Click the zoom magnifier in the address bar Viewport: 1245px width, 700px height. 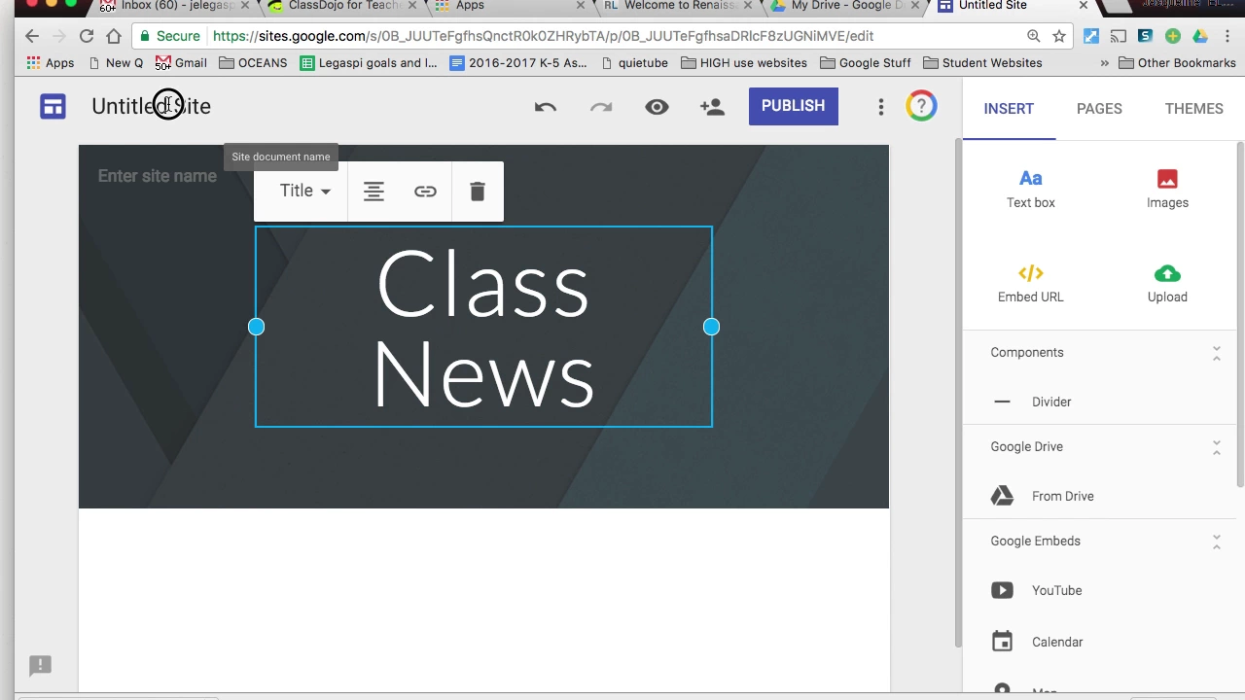coord(1033,36)
